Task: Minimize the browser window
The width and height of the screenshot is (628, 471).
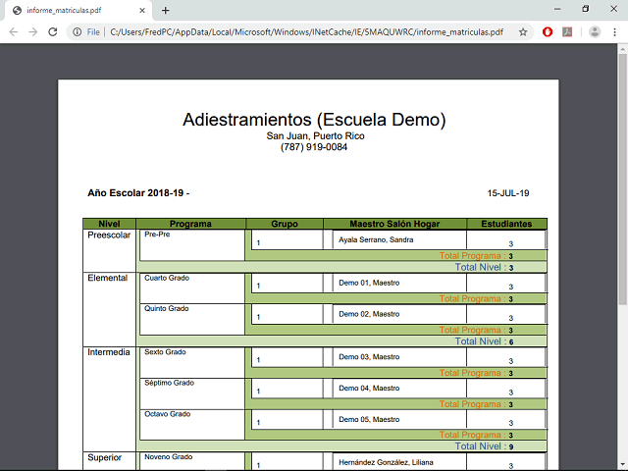Action: coord(557,9)
